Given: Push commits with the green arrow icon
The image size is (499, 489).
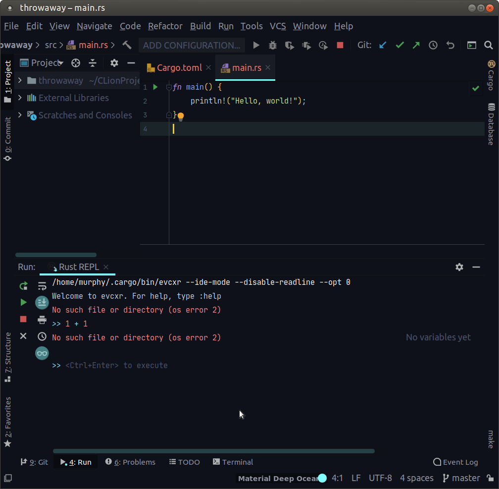Looking at the screenshot, I should tap(416, 45).
